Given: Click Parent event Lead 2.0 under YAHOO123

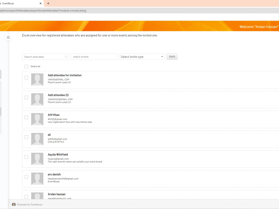Looking at the screenshot, I should tap(59, 102).
